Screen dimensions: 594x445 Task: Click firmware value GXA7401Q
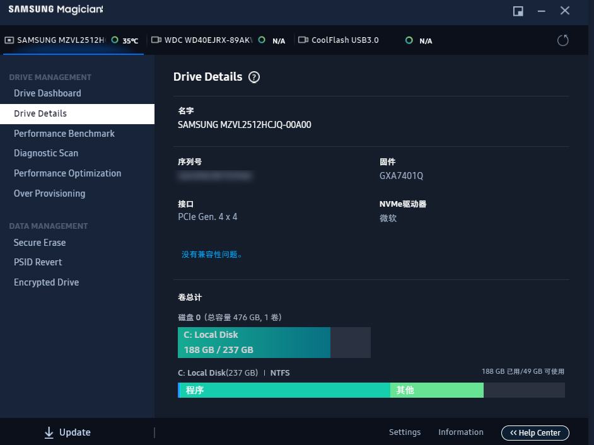pyautogui.click(x=401, y=176)
